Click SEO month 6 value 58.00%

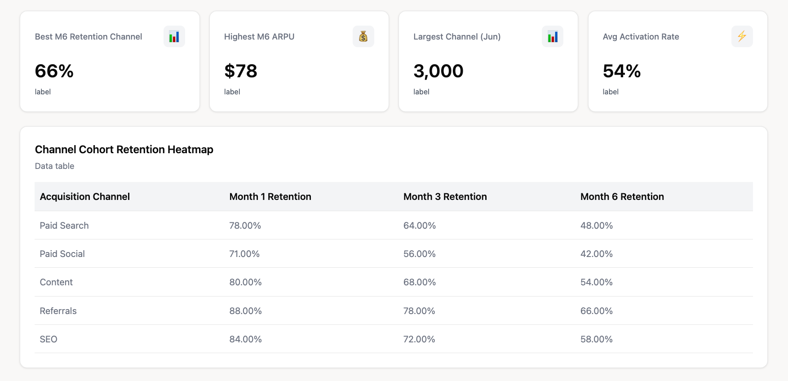597,339
